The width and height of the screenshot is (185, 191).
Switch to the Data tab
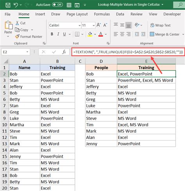click(x=120, y=14)
